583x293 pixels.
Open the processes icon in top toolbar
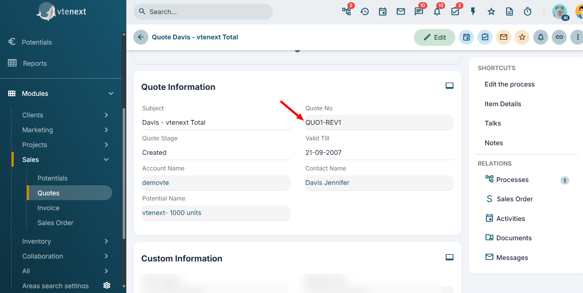tap(347, 12)
